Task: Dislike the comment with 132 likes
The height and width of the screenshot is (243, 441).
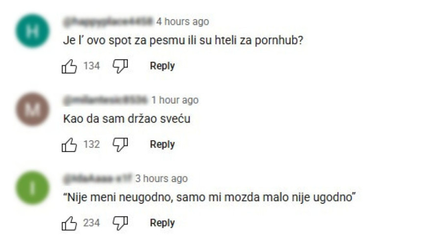Action: click(121, 145)
